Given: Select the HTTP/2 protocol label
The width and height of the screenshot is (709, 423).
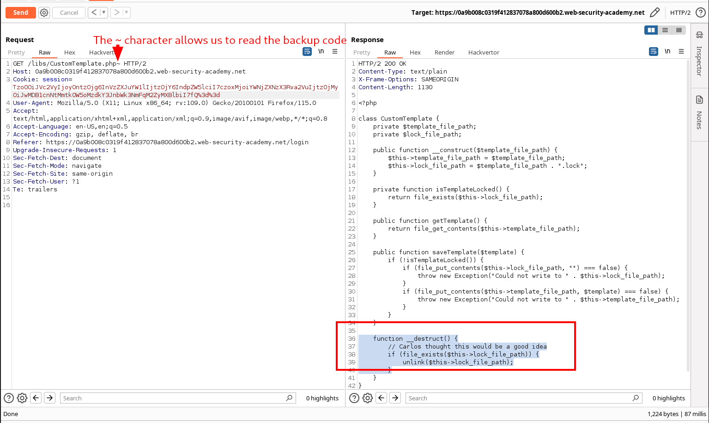Looking at the screenshot, I should point(680,12).
